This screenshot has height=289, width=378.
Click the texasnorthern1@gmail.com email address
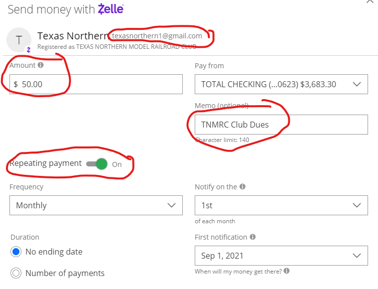(157, 36)
